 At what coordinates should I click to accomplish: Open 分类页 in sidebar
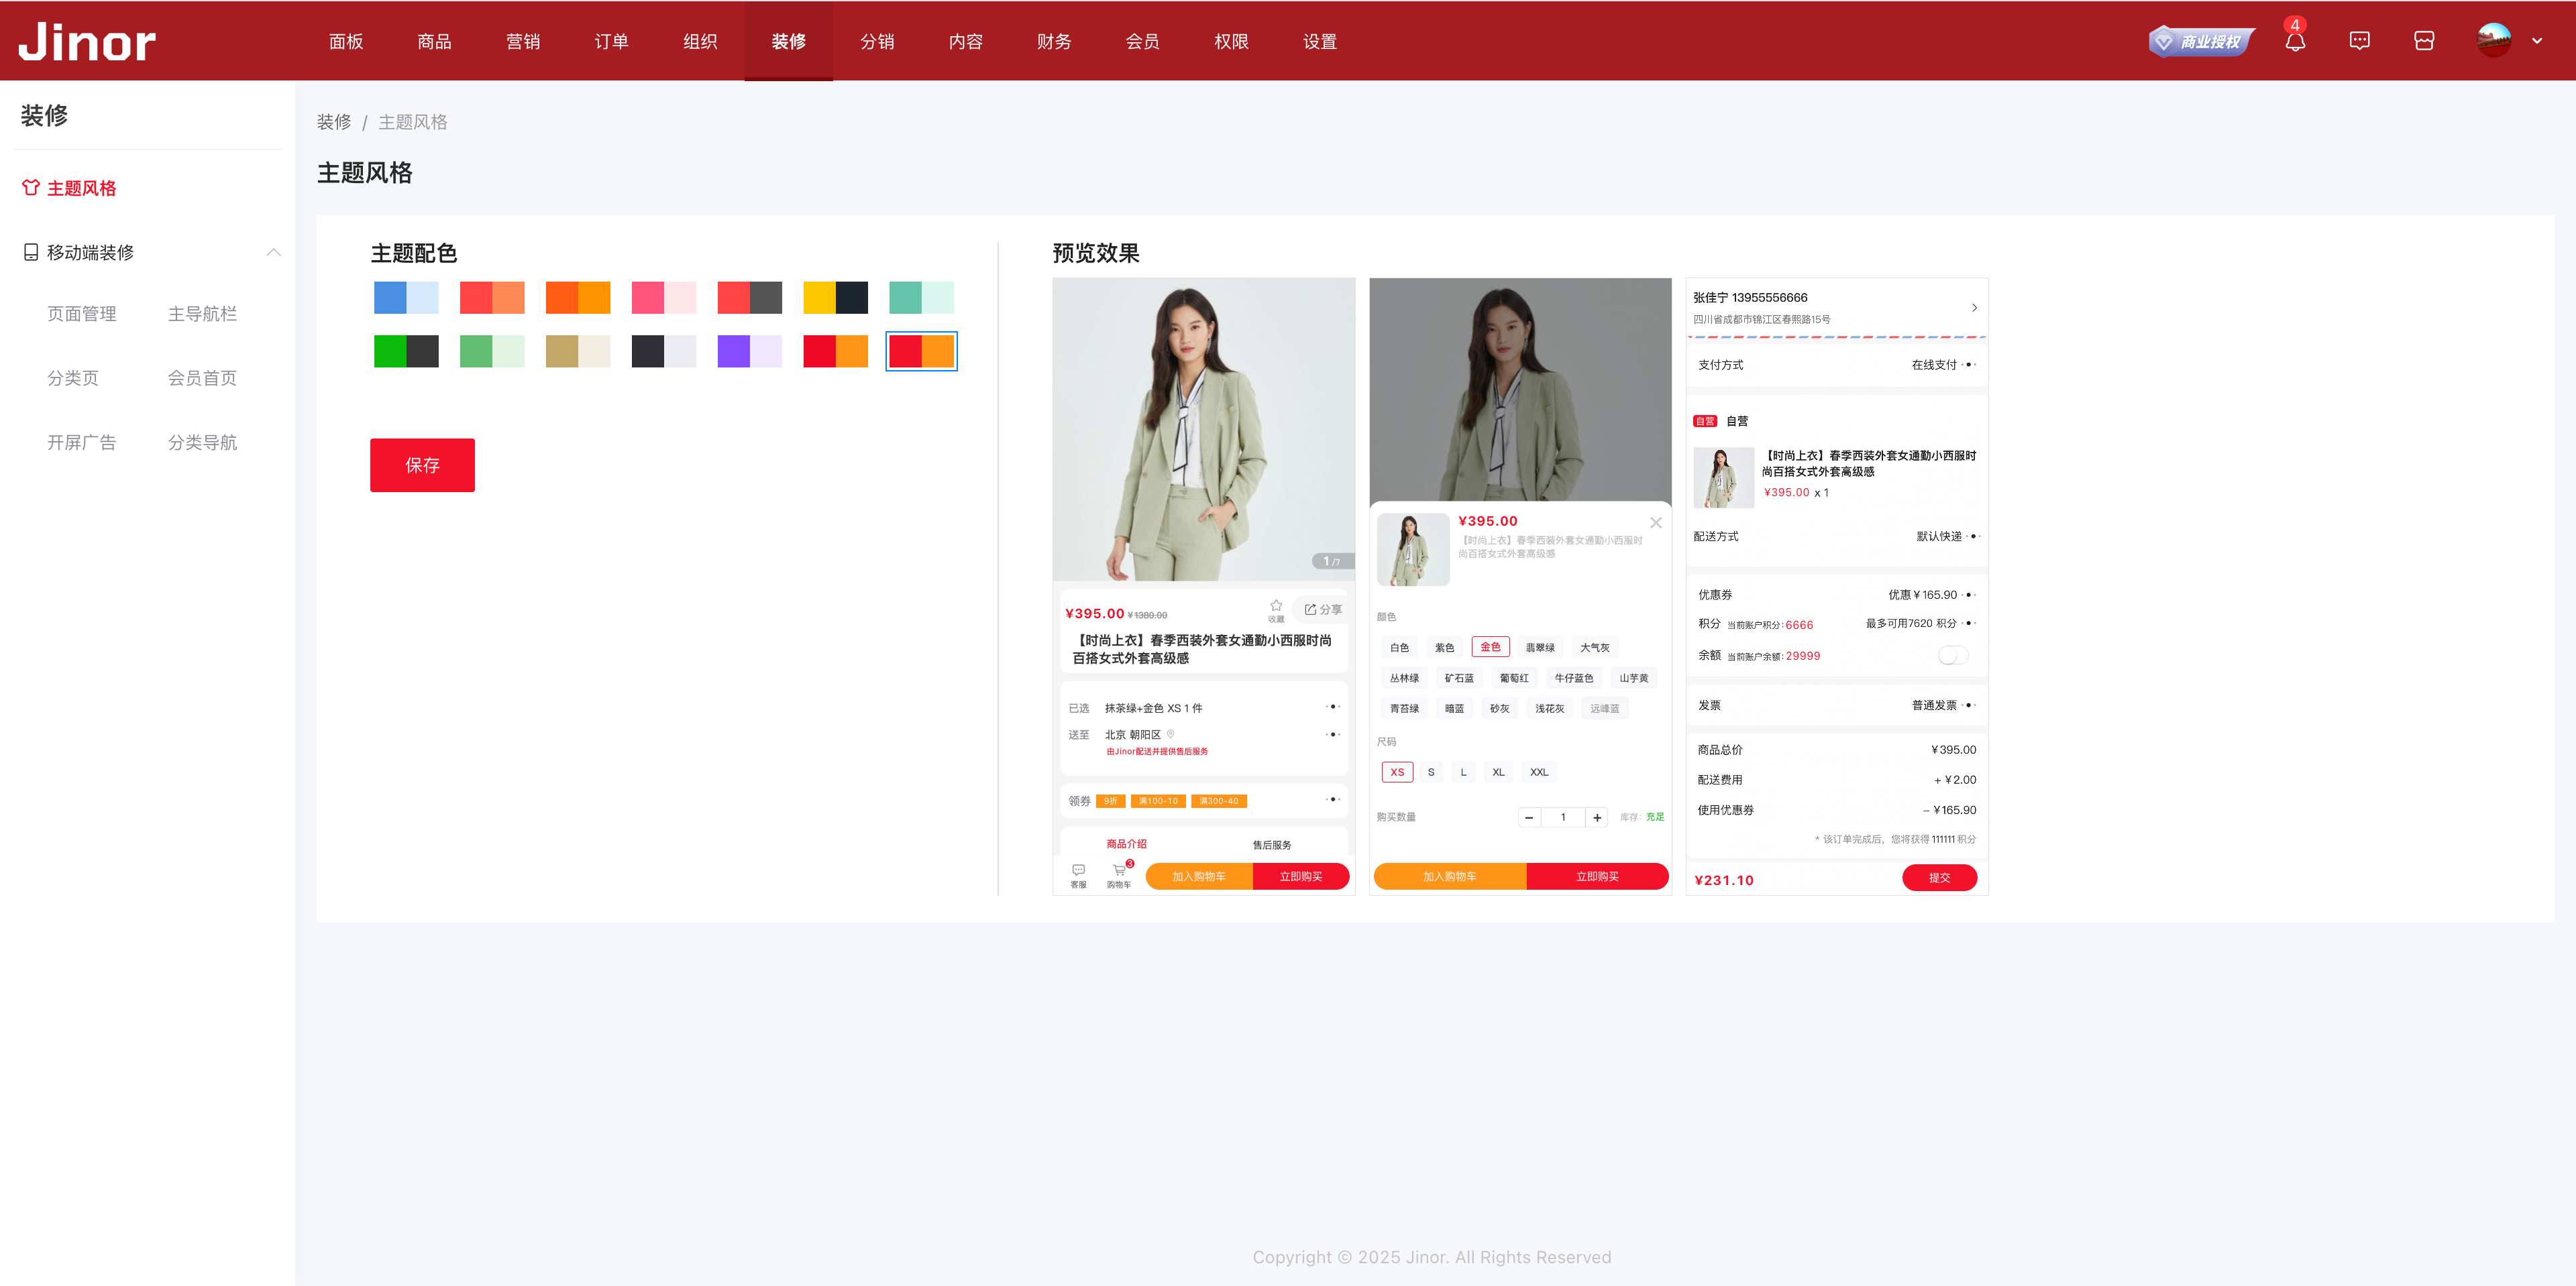point(73,377)
